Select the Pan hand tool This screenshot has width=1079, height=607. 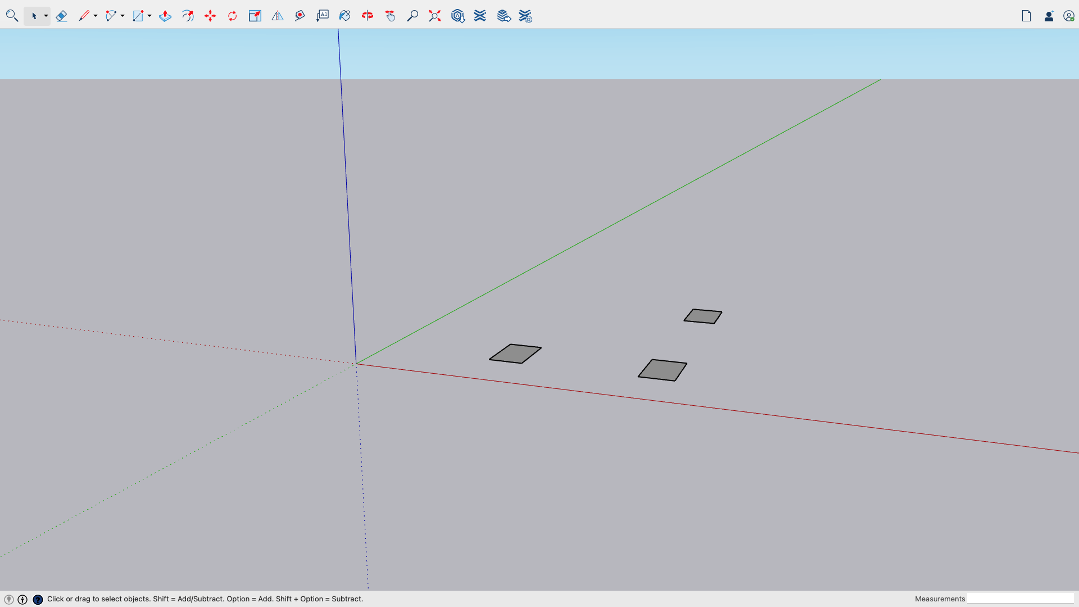point(390,16)
